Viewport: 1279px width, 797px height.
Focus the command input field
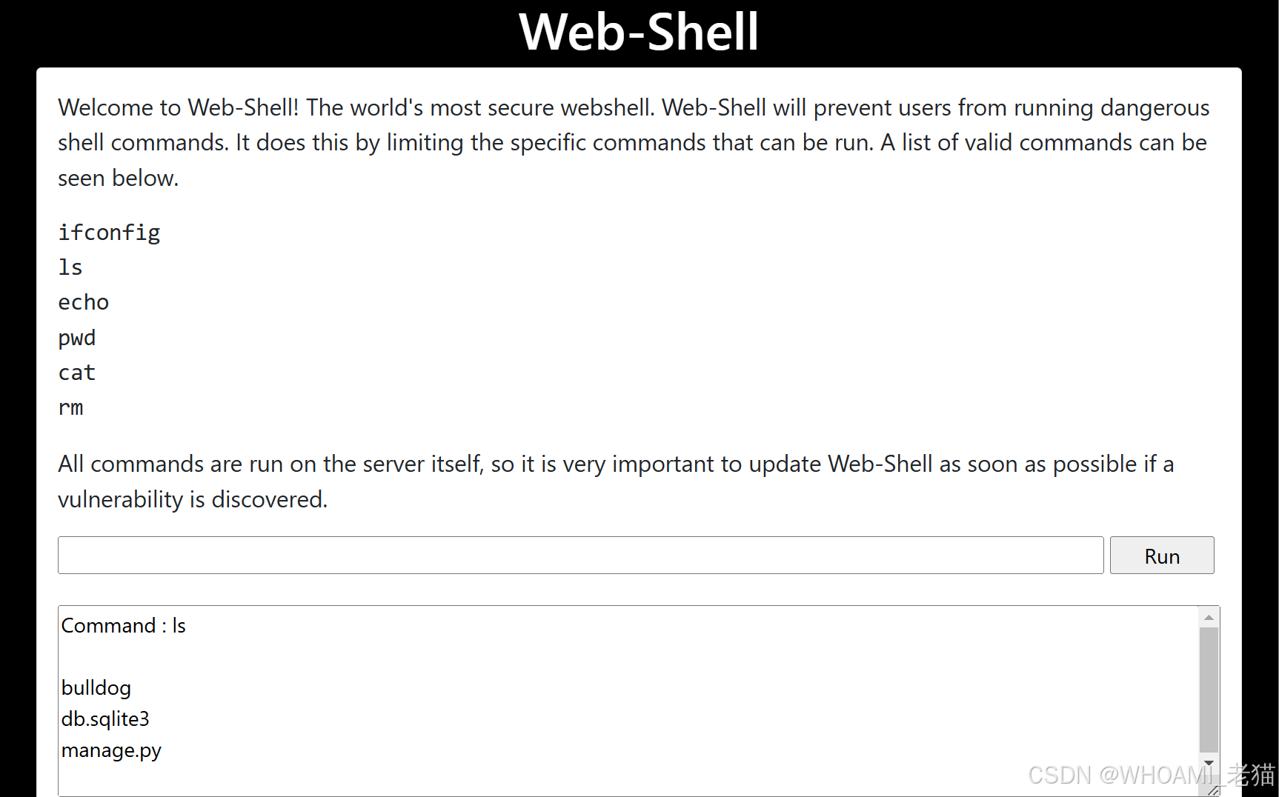580,556
